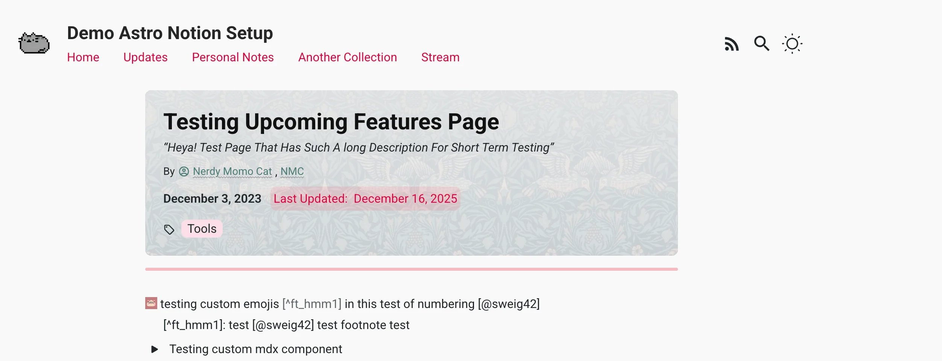Open site search magnifier icon
Screen dimensions: 942x361
[761, 44]
